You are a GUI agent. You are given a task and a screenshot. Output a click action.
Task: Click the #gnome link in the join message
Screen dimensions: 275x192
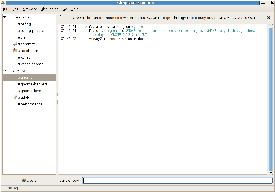(137, 27)
